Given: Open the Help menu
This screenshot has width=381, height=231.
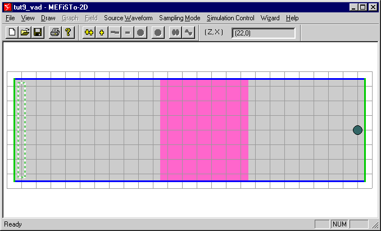Looking at the screenshot, I should pyautogui.click(x=292, y=18).
